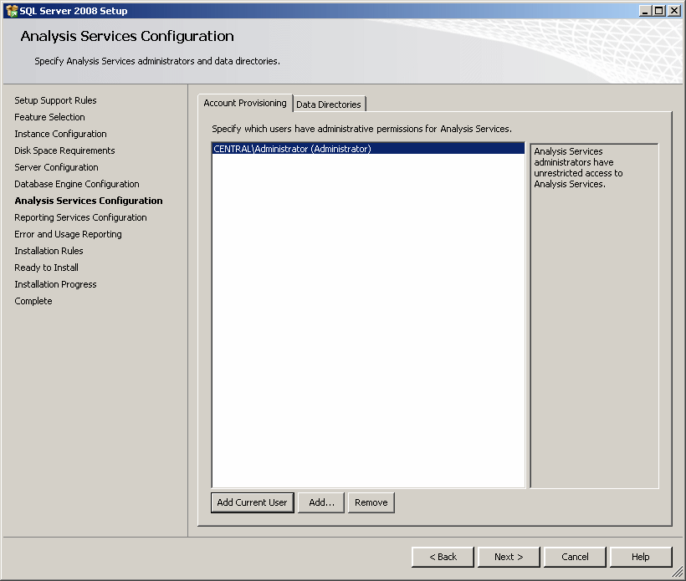Minimize the SQL Server 2008 Setup window
Image resolution: width=686 pixels, height=581 pixels.
644,11
